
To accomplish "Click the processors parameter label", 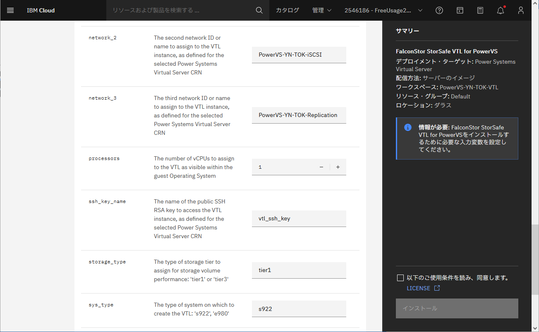I will point(104,158).
